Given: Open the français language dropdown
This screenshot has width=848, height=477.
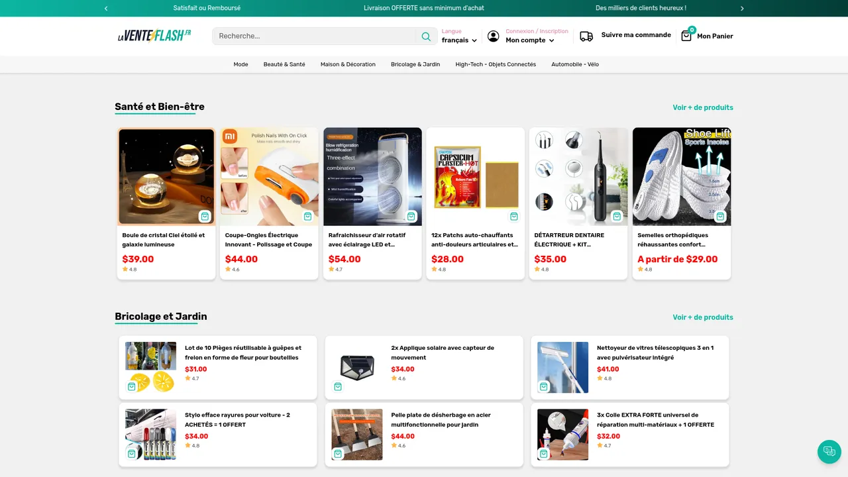Looking at the screenshot, I should pyautogui.click(x=459, y=40).
